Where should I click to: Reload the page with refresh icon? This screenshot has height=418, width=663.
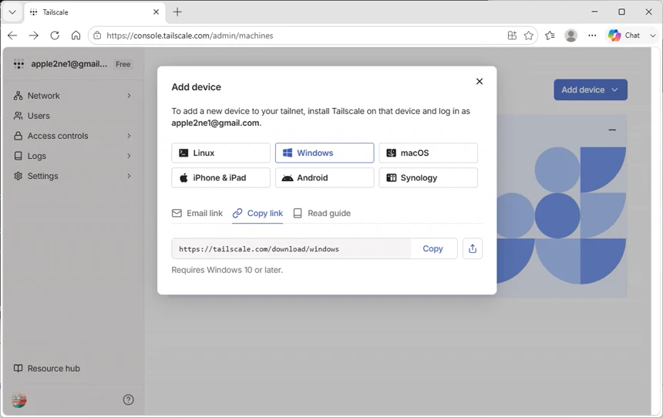pyautogui.click(x=55, y=35)
